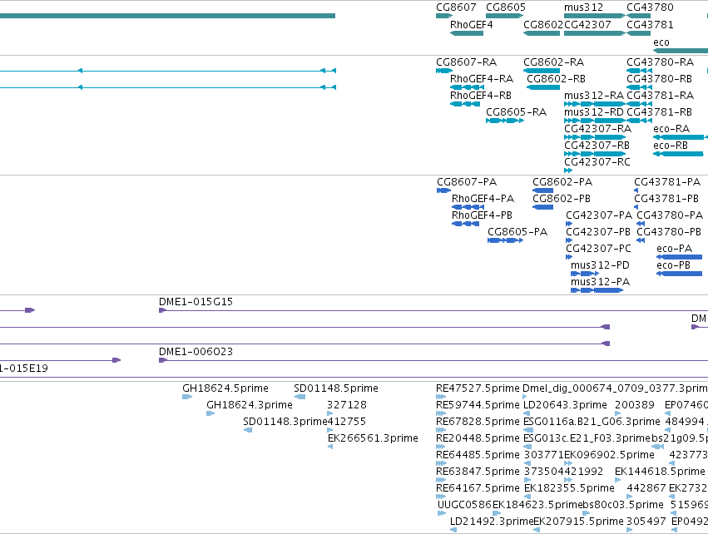Click the teal gene bar beneath RhoGEF4
The image size is (708, 534).
pos(467,33)
